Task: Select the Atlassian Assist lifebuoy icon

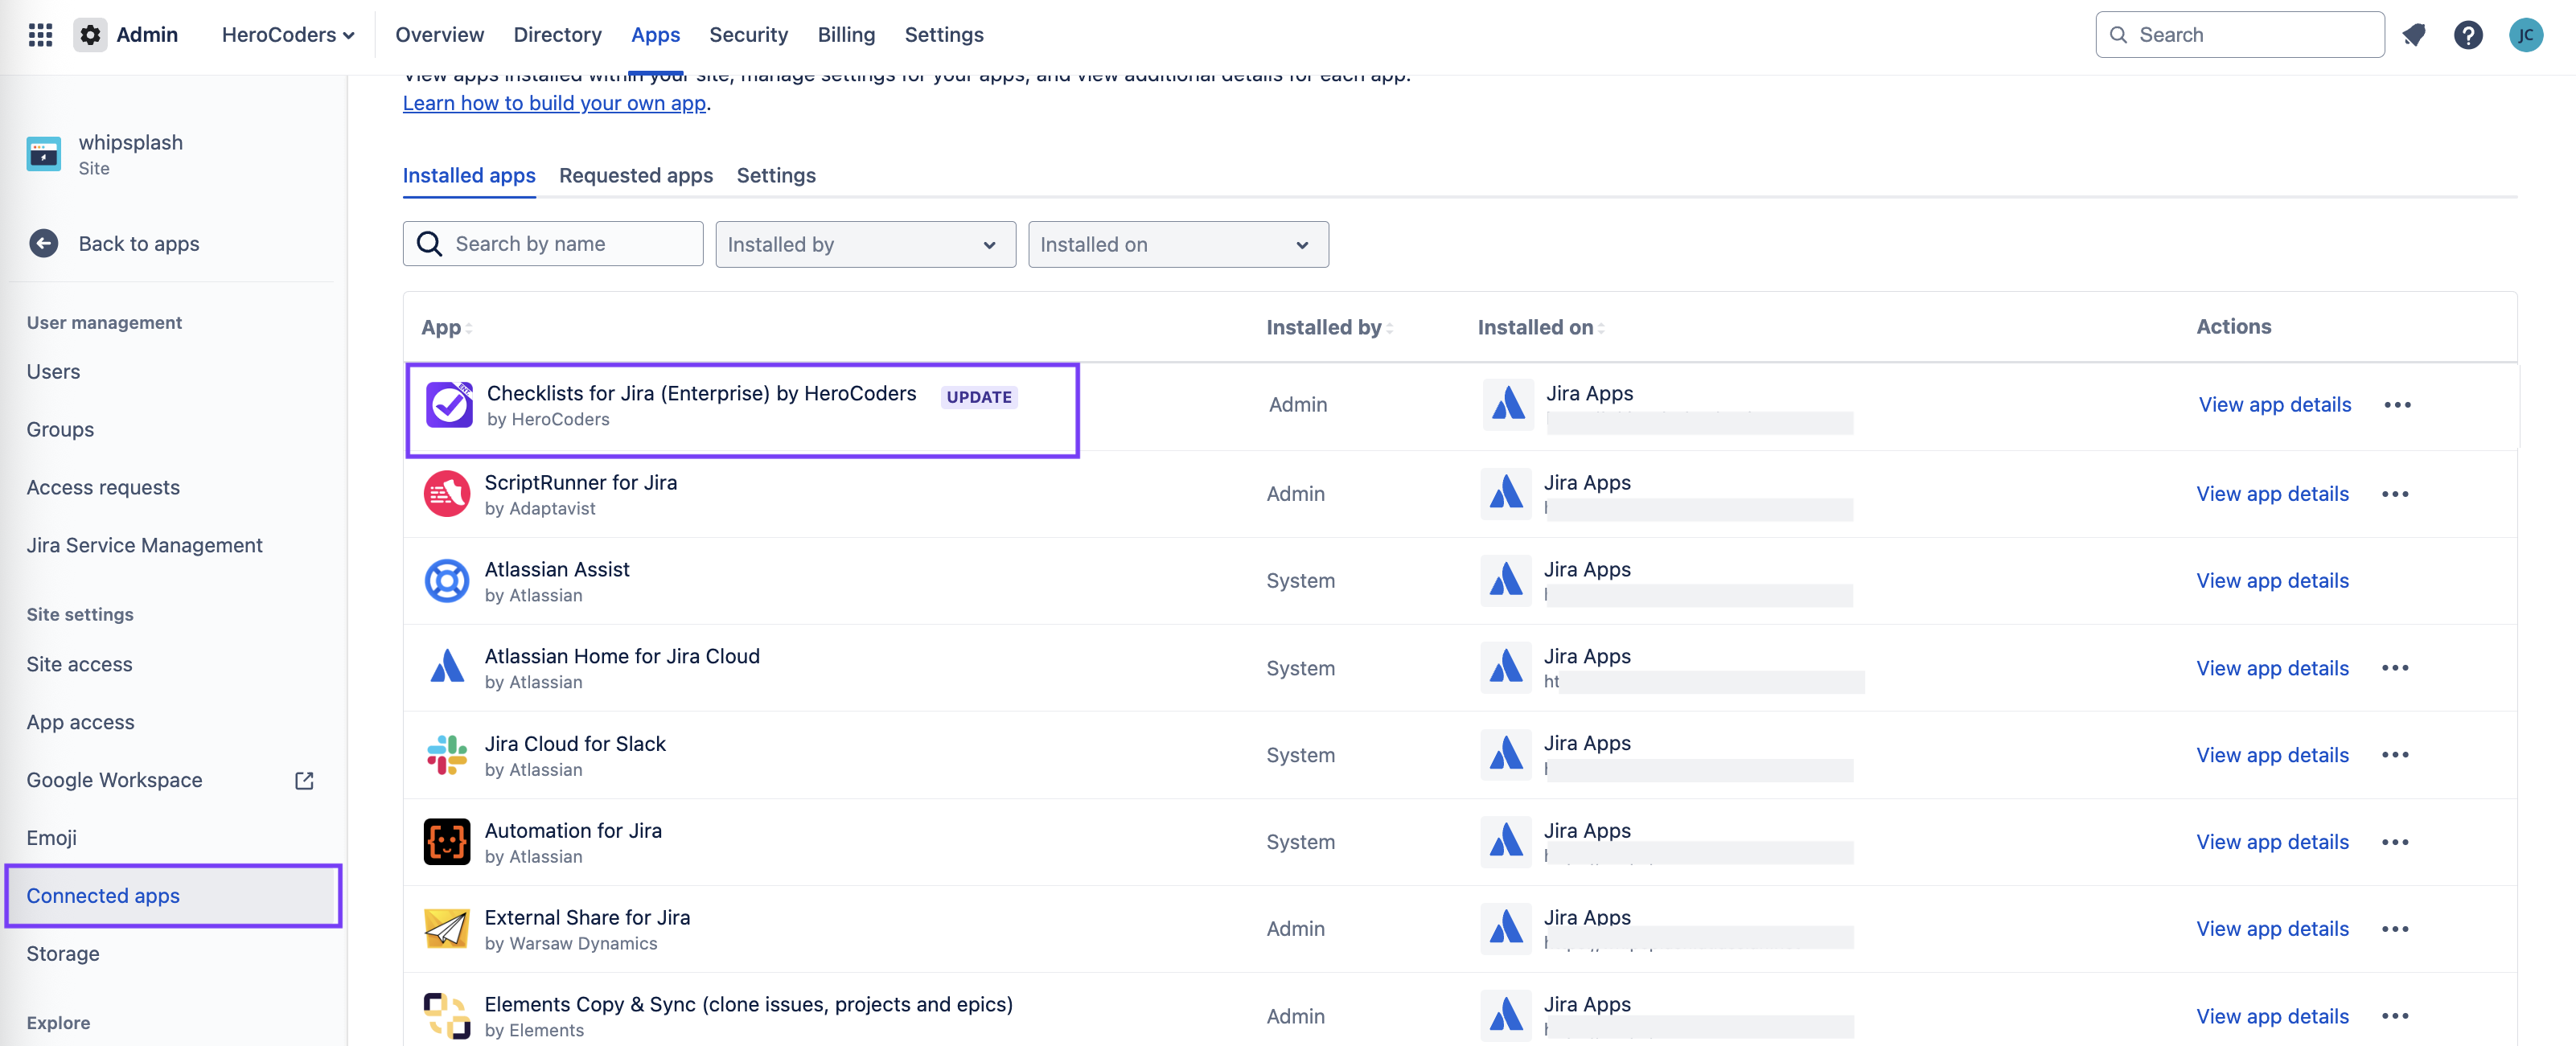Action: click(446, 580)
